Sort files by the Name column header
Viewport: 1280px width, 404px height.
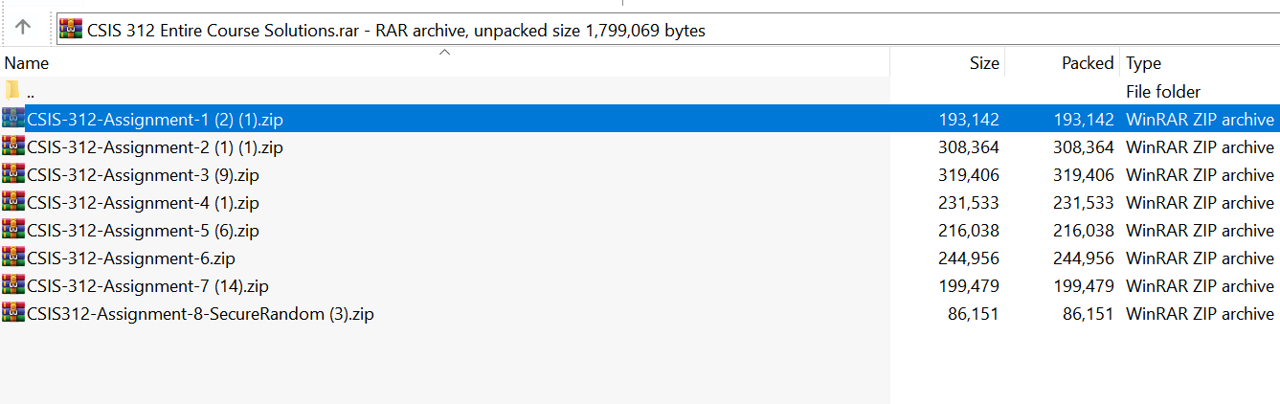27,64
